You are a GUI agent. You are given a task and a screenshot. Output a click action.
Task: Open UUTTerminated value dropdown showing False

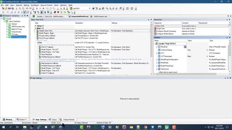[x=207, y=56]
